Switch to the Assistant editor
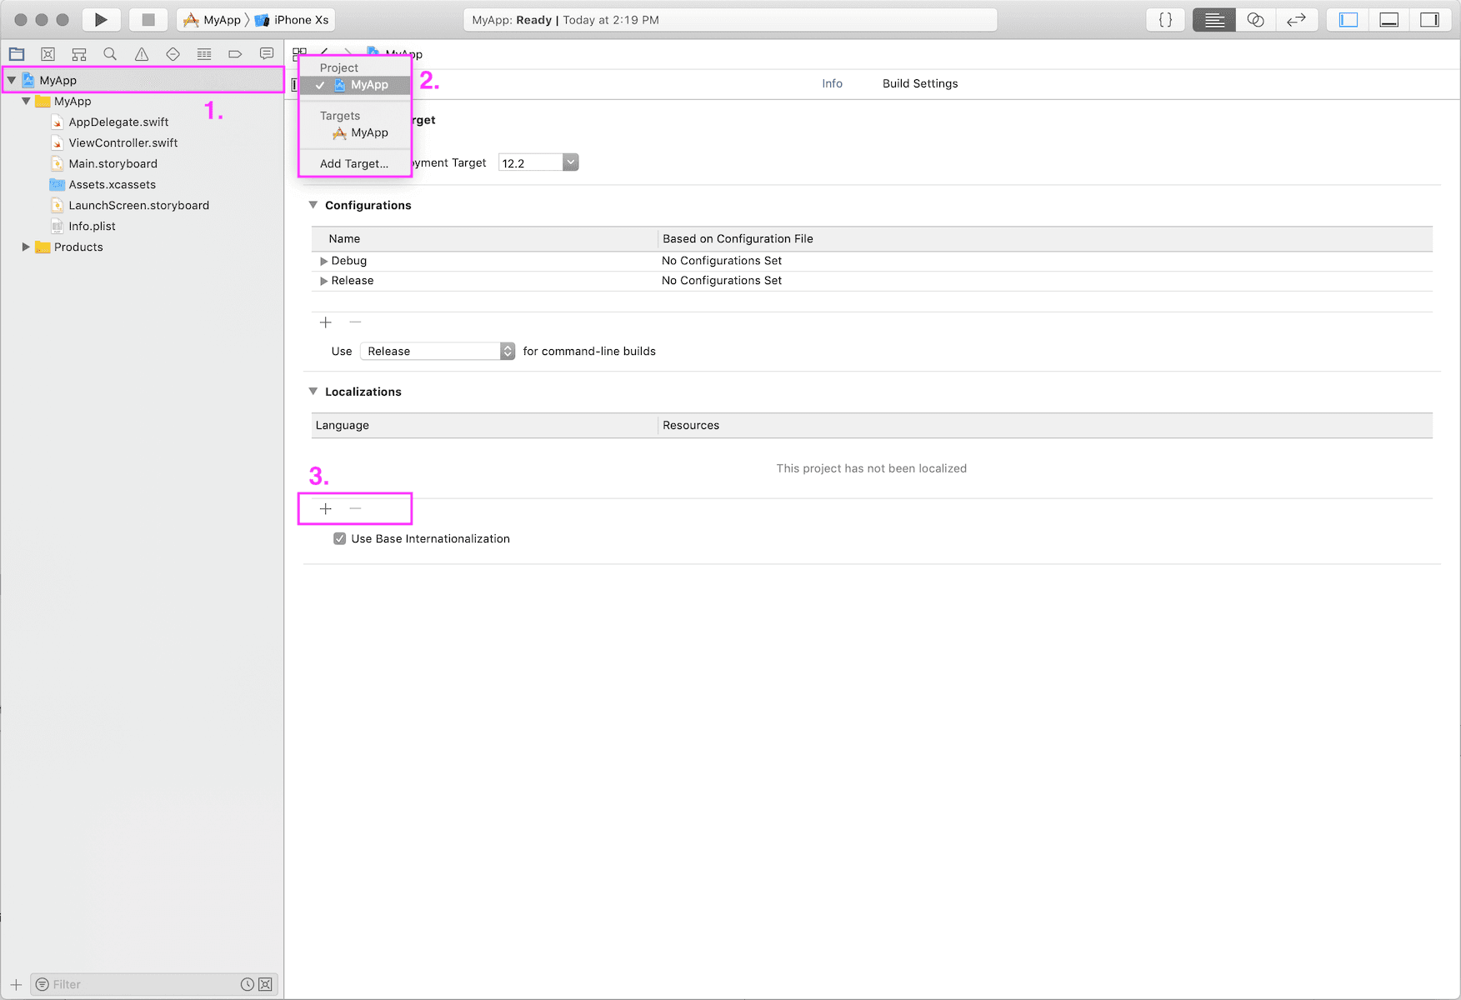The height and width of the screenshot is (1000, 1461). pyautogui.click(x=1255, y=20)
